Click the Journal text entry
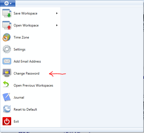The image size is (144, 133). click(x=19, y=97)
